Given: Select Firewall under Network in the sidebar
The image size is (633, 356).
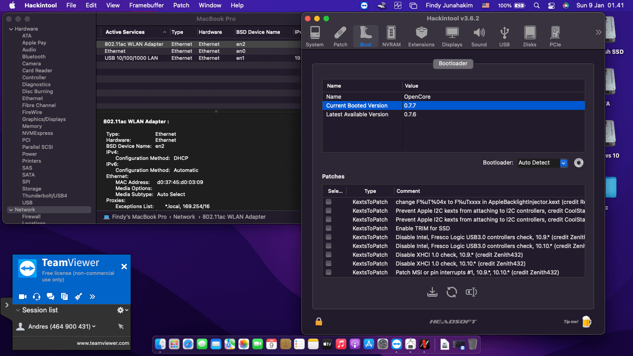Looking at the screenshot, I should [x=32, y=217].
